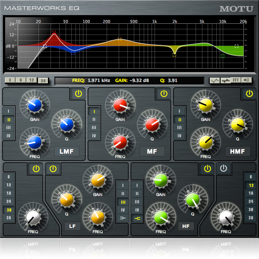
Task: Choose 18 dB slope for high-pass filter
Action: click(9, 193)
